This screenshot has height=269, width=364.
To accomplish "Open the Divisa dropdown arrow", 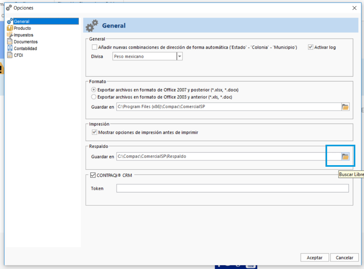I will click(179, 57).
